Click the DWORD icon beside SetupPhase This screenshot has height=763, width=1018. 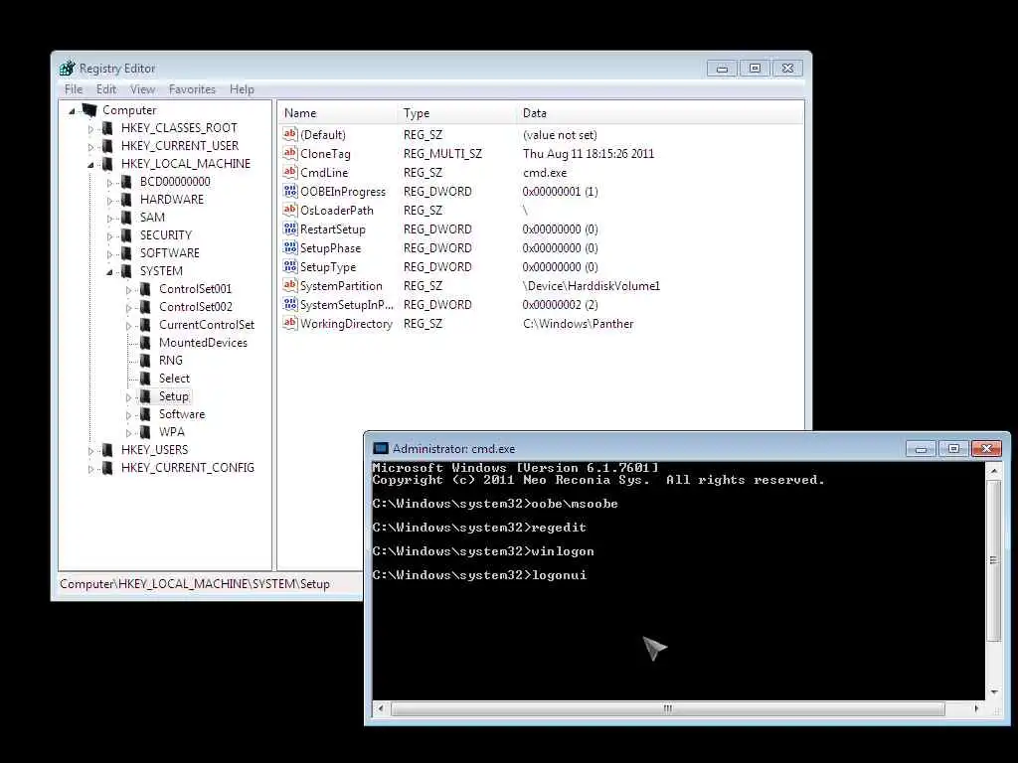[x=290, y=247]
